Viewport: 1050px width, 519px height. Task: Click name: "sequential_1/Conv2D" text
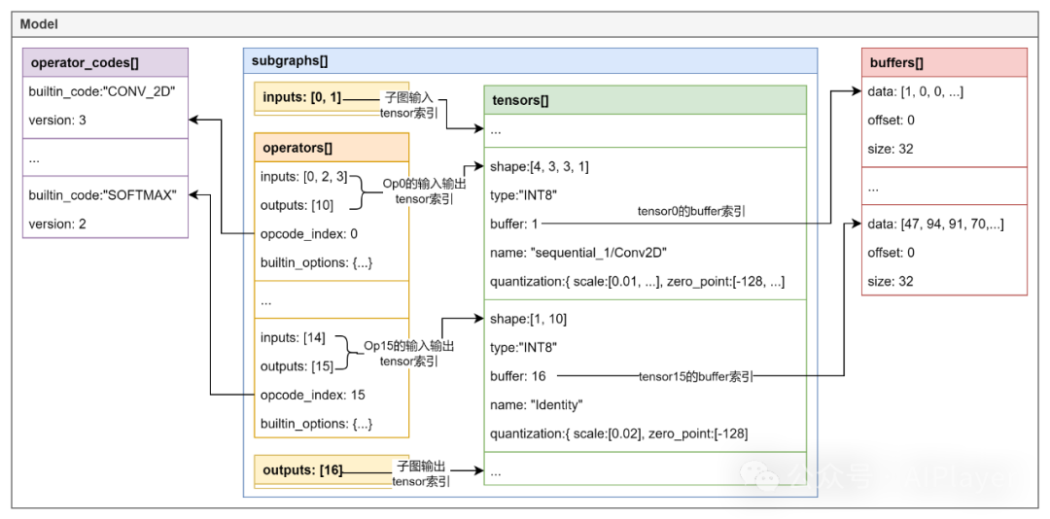(x=576, y=251)
